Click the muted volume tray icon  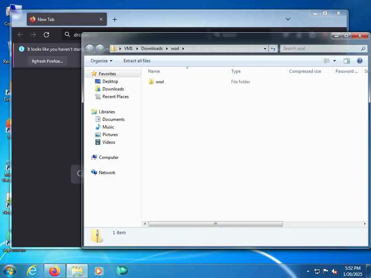coord(334,271)
